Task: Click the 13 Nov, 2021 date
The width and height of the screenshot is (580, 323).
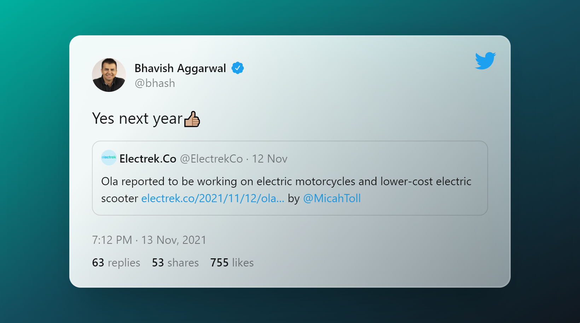Action: (174, 240)
